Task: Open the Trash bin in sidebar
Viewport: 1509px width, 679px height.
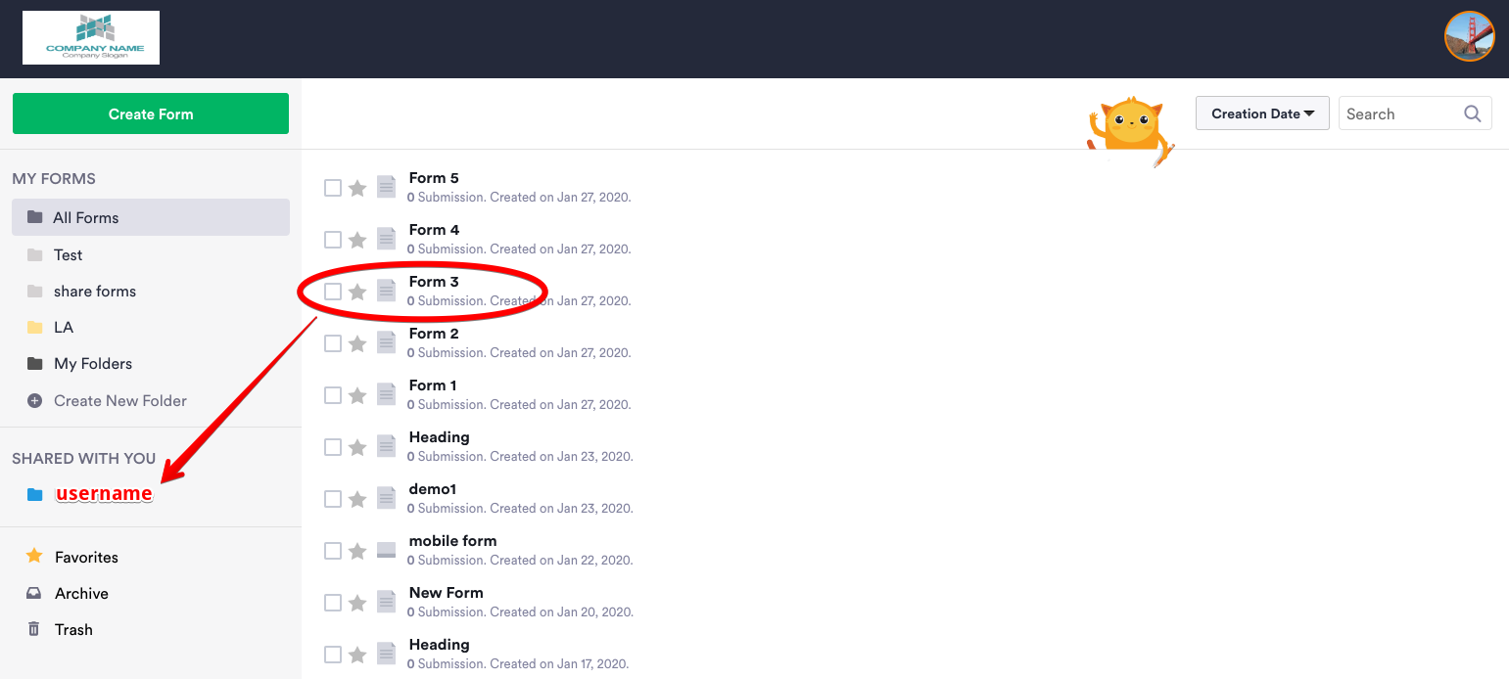Action: coord(73,630)
